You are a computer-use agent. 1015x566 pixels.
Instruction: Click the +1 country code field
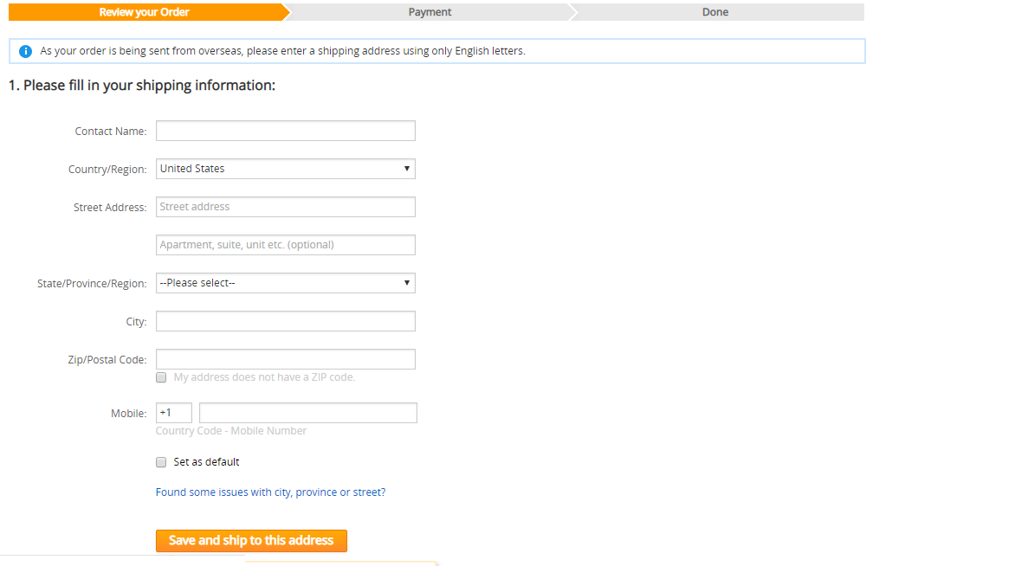tap(173, 413)
